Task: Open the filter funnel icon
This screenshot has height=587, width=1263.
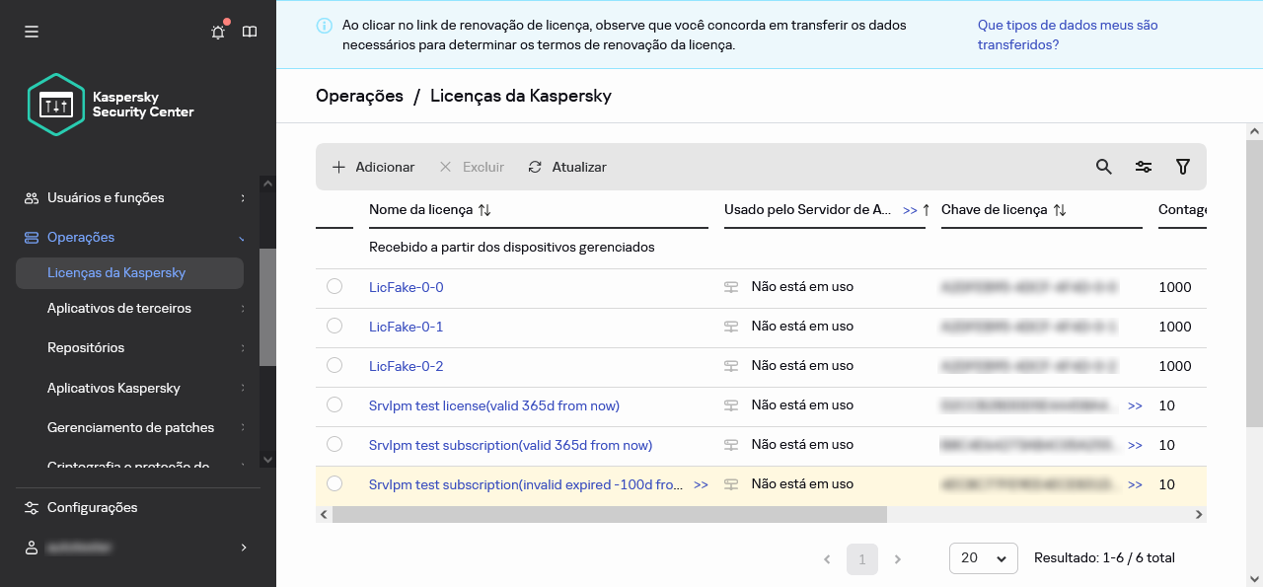Action: pyautogui.click(x=1183, y=167)
